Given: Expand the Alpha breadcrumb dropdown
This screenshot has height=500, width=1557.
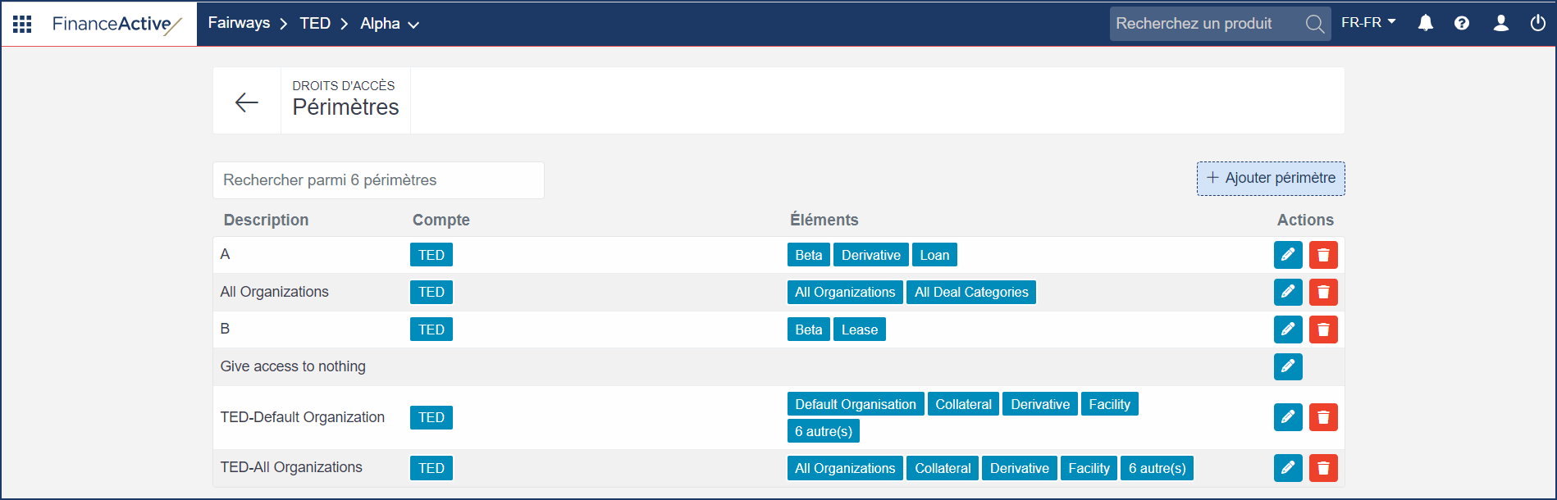Looking at the screenshot, I should 390,24.
